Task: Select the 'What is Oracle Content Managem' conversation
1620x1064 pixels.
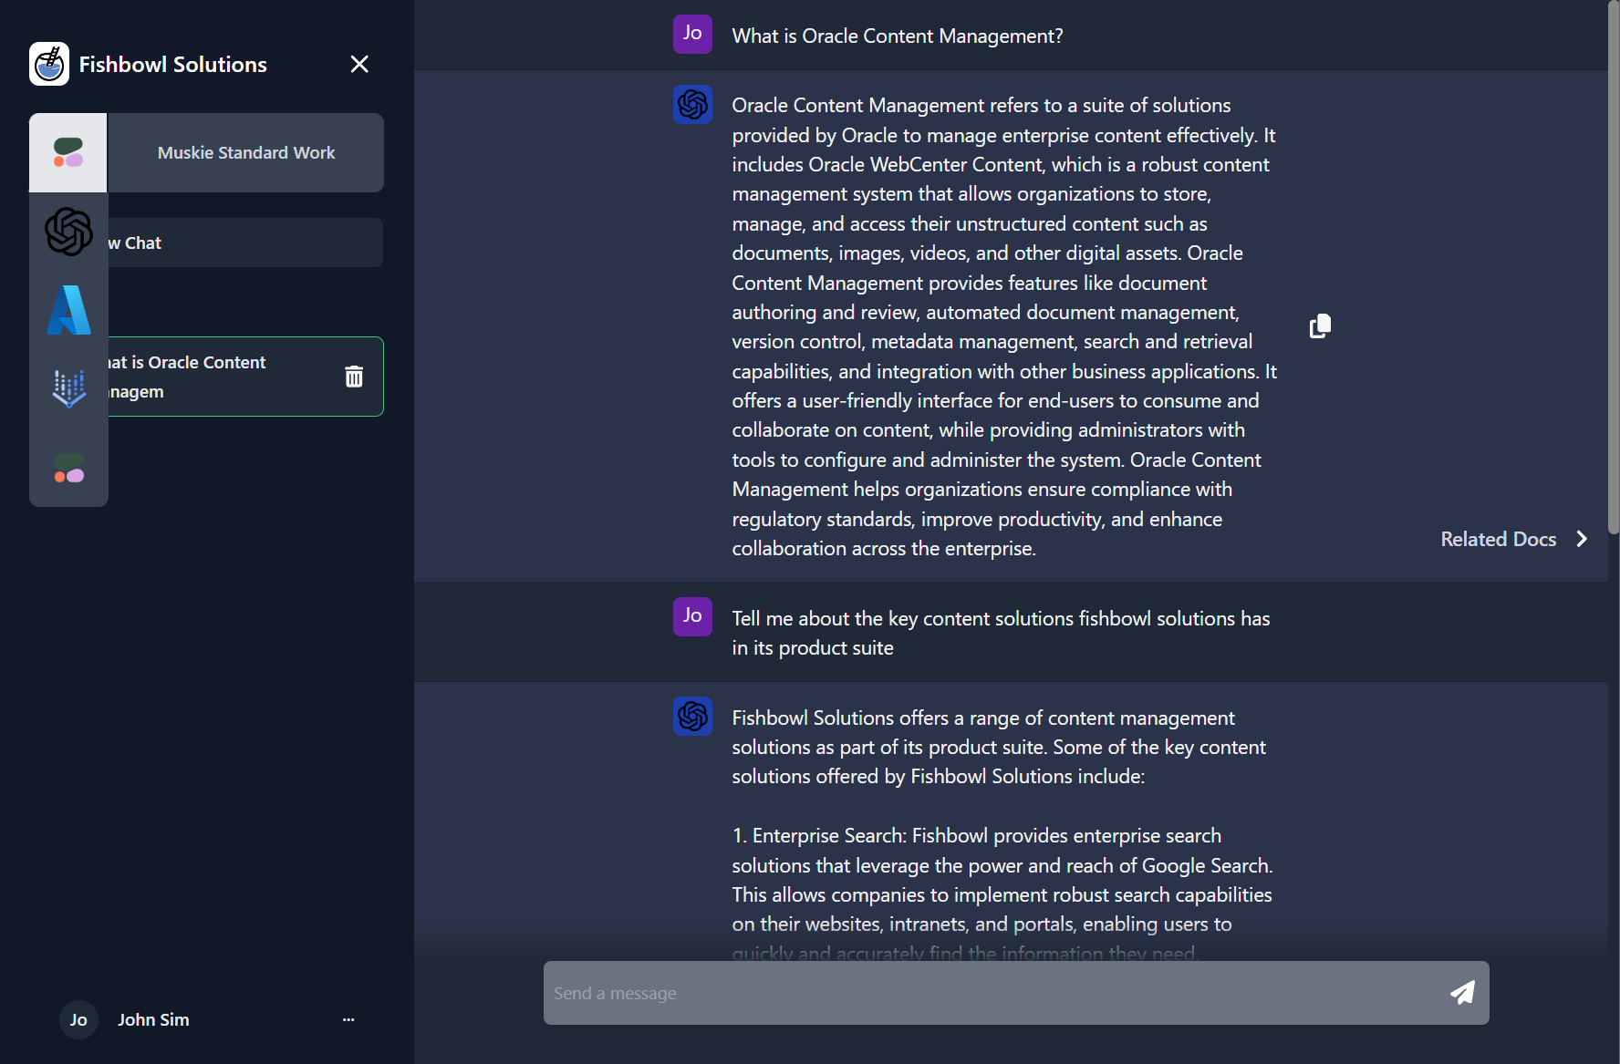Action: click(219, 376)
